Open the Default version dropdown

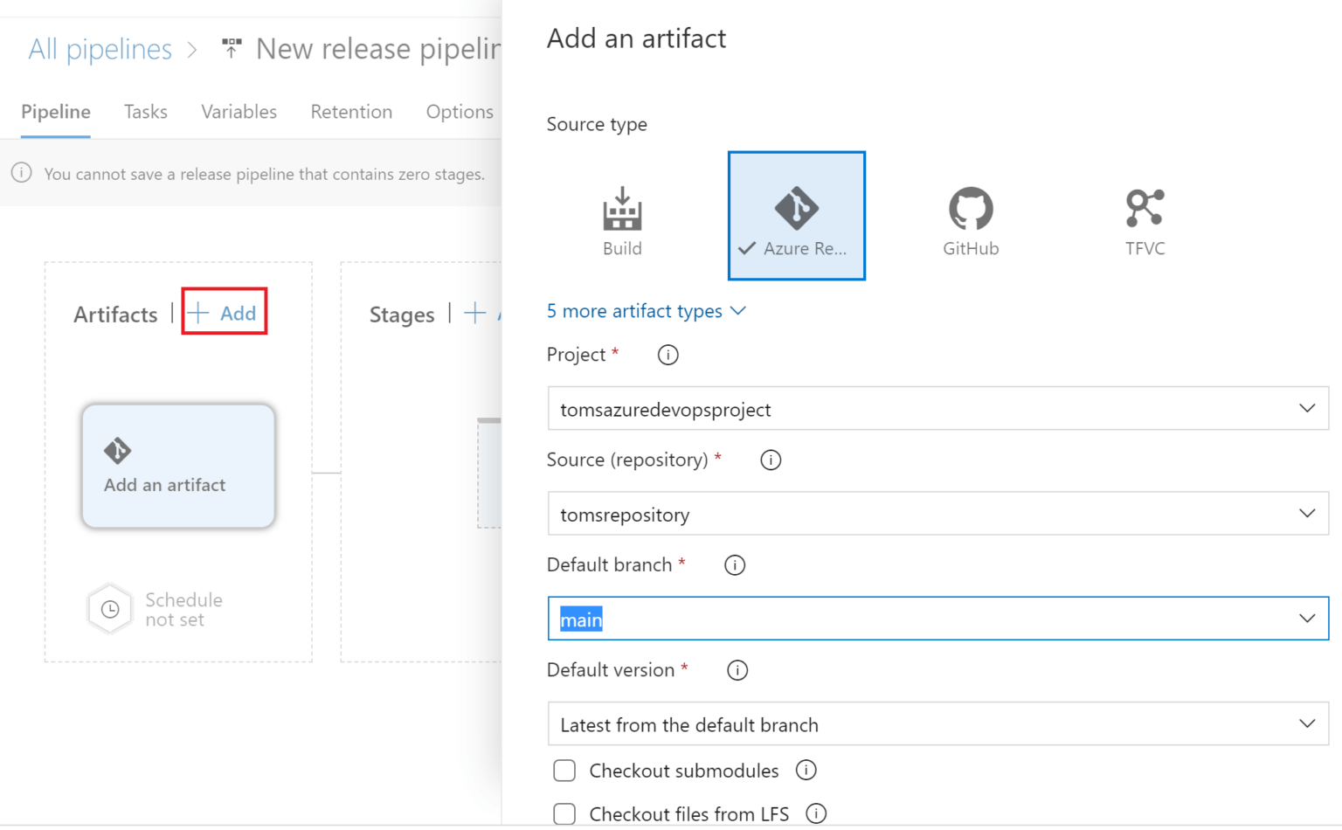[x=938, y=723]
